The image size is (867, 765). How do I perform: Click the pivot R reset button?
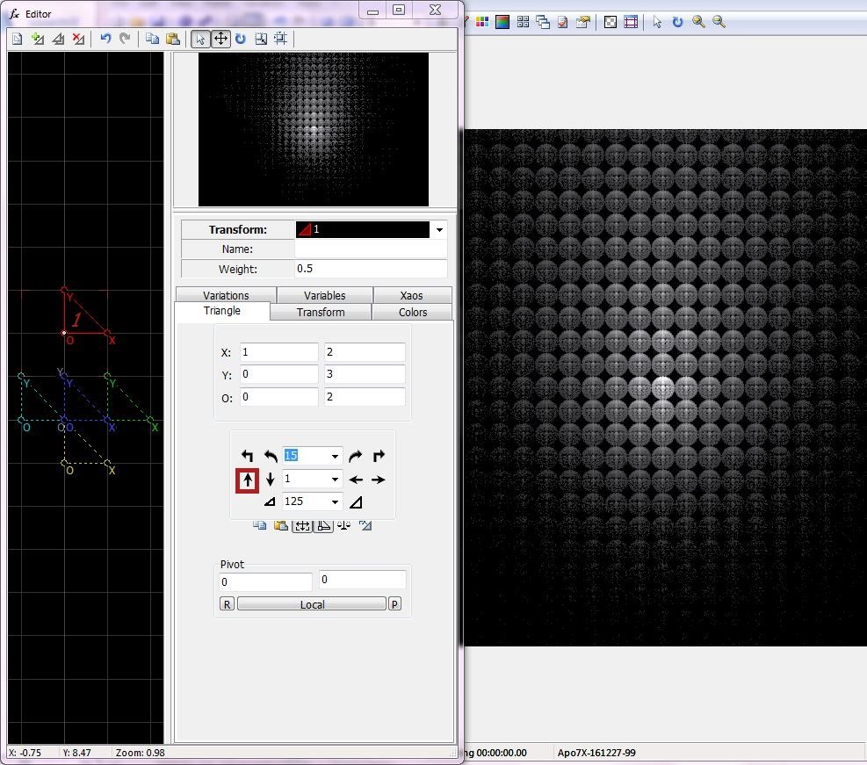click(x=227, y=604)
